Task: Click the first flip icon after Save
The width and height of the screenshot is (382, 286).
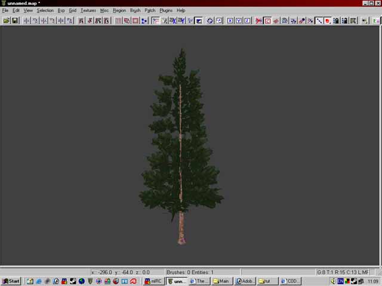Action: pos(26,20)
